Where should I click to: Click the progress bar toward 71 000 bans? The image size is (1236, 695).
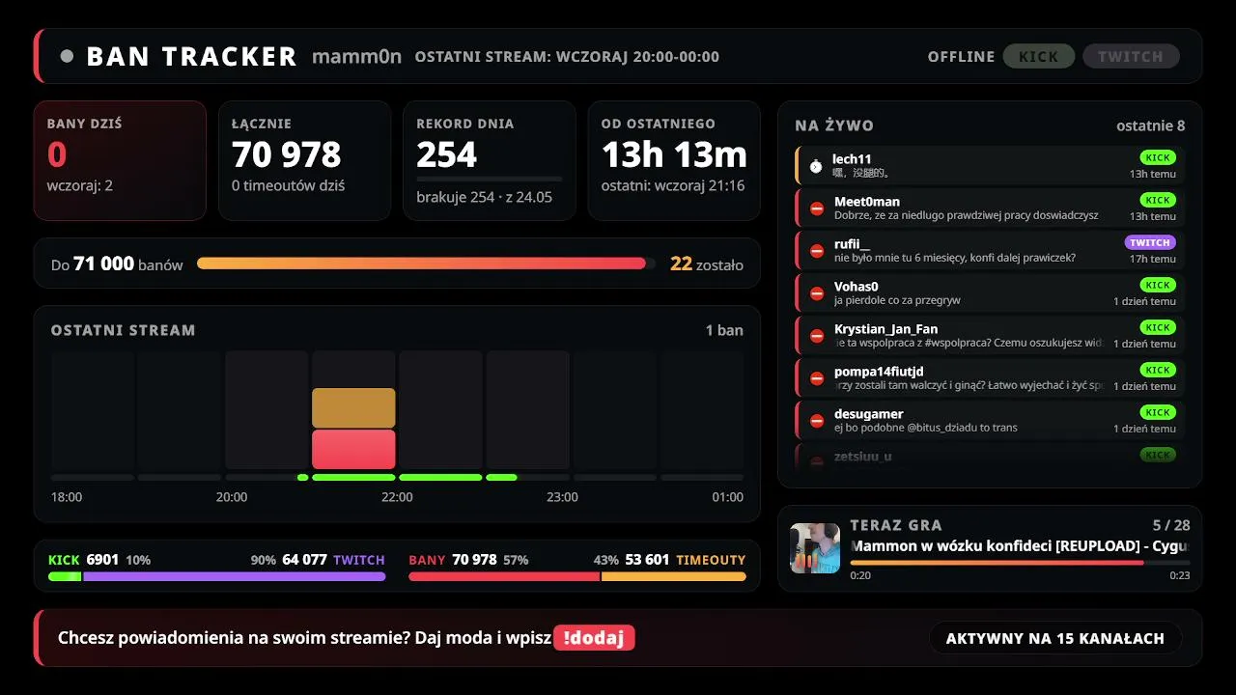coord(426,264)
